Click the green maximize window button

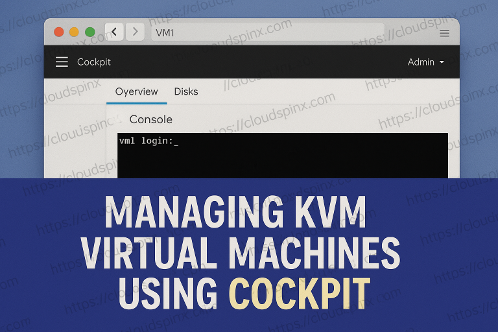(x=90, y=32)
